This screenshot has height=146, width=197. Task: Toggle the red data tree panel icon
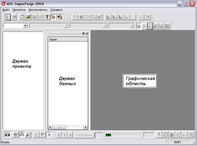point(59,17)
